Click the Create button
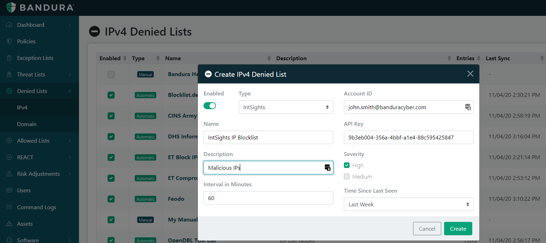 point(458,229)
